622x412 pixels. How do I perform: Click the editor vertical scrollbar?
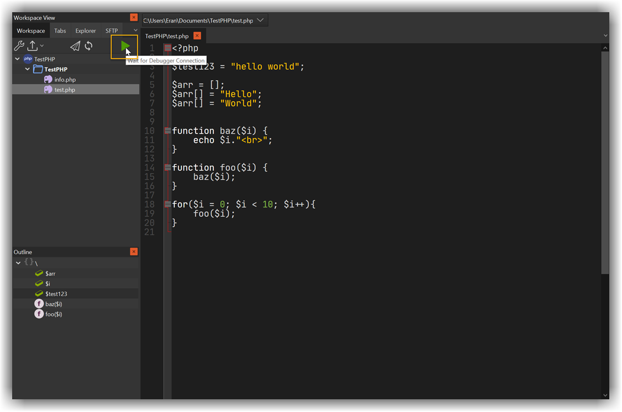[605, 166]
